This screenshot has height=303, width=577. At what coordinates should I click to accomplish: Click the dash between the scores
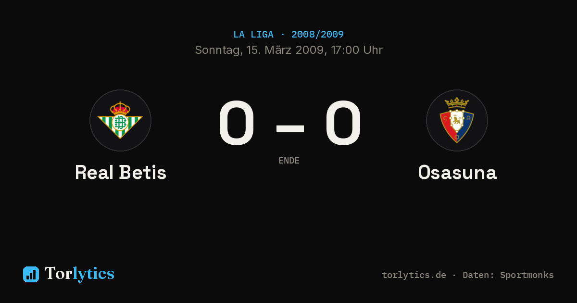[290, 128]
